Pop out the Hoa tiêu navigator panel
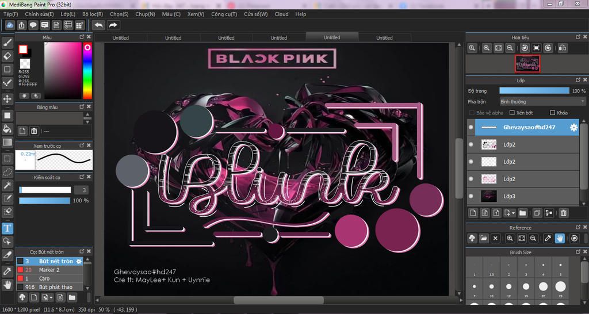Image resolution: width=589 pixels, height=314 pixels. 578,37
